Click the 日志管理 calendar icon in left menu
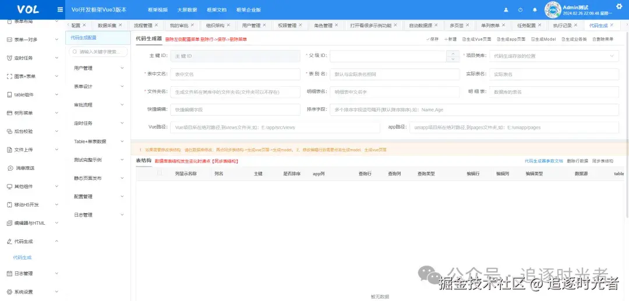Screen dimensions: 629x301 [x=10, y=274]
